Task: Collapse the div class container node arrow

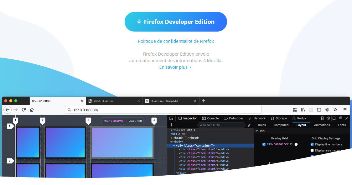Action: 174,146
